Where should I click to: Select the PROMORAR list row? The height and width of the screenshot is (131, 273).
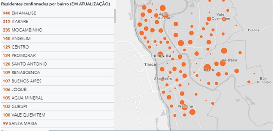[57, 56]
